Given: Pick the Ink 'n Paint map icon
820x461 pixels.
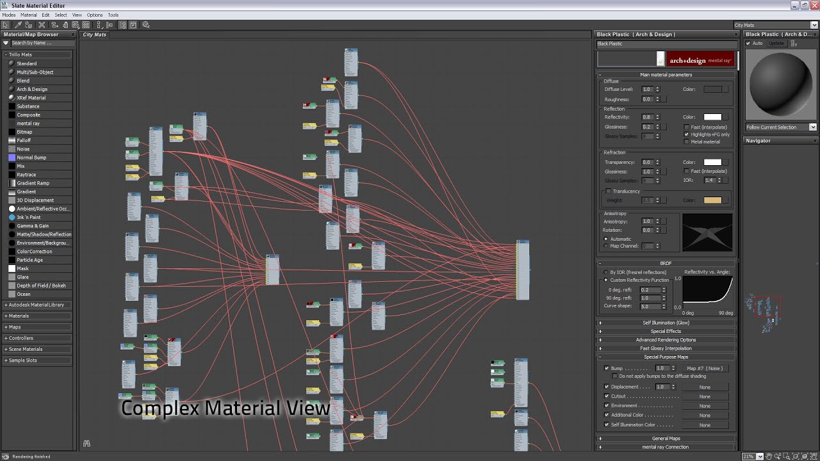Looking at the screenshot, I should (x=12, y=217).
